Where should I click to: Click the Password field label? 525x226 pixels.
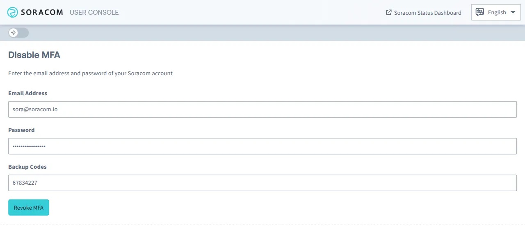[x=21, y=130]
